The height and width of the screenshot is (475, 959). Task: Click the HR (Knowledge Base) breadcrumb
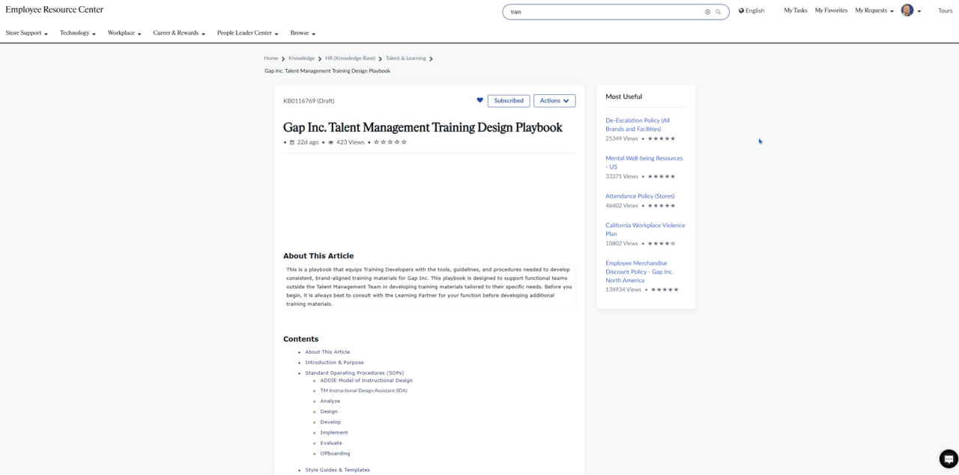(x=350, y=58)
